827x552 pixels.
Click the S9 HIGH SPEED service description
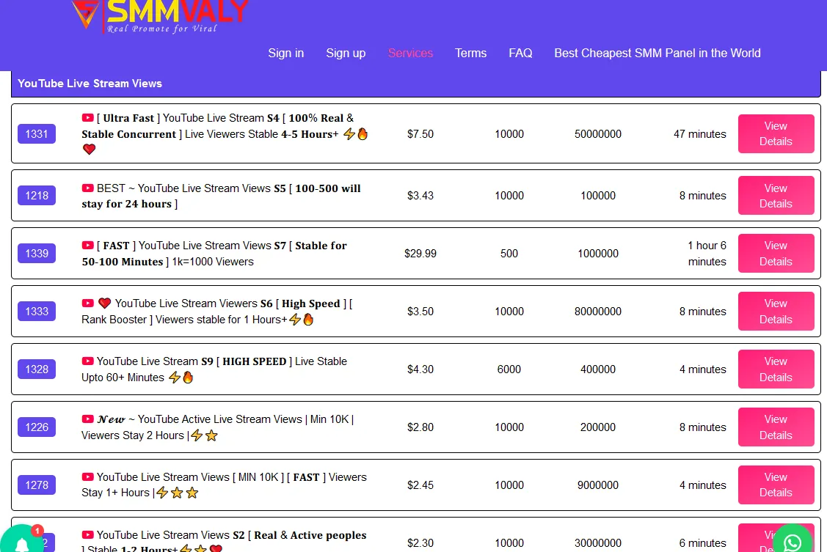click(214, 369)
